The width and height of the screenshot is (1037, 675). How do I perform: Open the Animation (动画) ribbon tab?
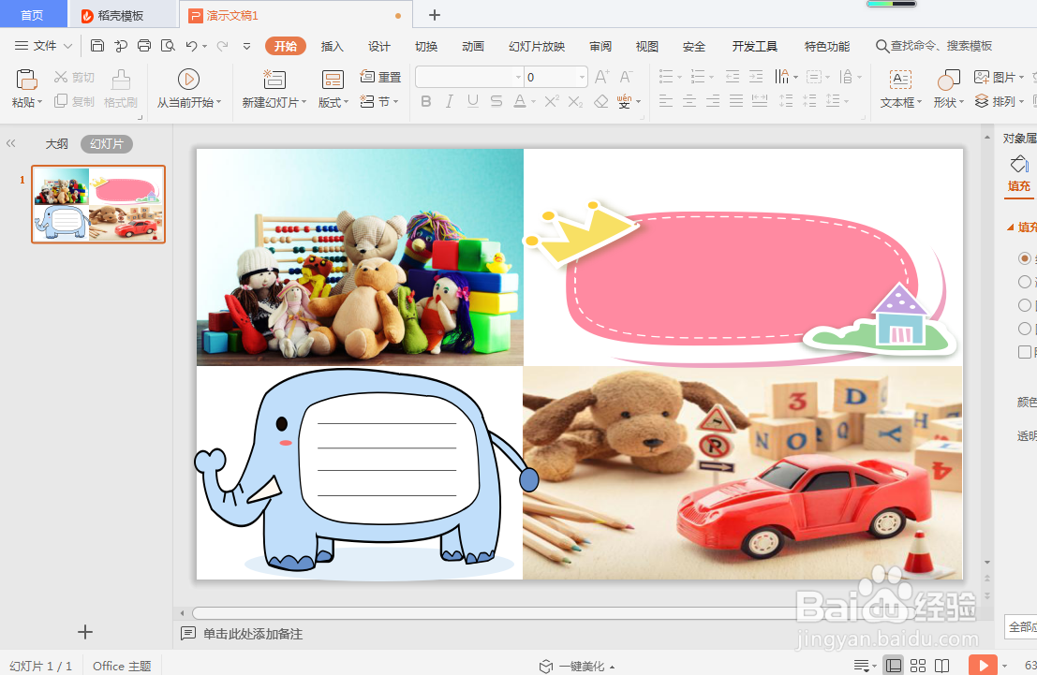(x=473, y=46)
